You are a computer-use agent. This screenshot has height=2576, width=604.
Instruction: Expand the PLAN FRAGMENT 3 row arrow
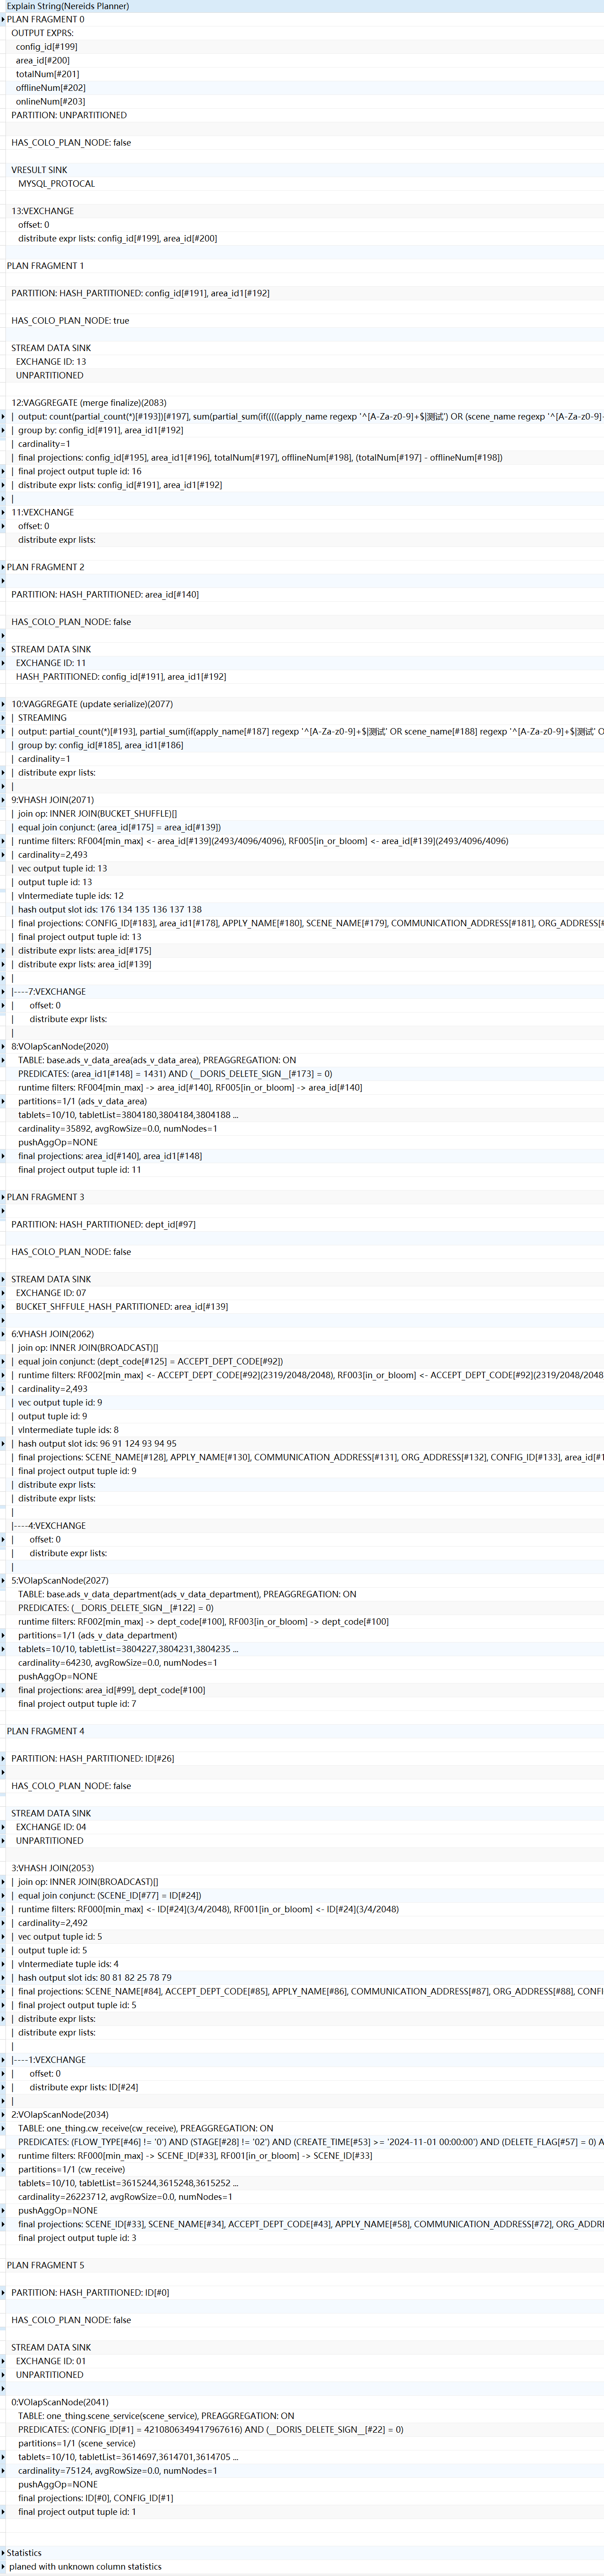[x=3, y=1197]
